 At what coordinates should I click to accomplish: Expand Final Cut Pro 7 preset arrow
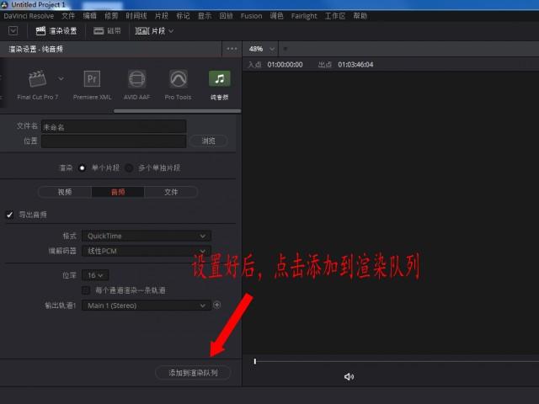click(61, 78)
